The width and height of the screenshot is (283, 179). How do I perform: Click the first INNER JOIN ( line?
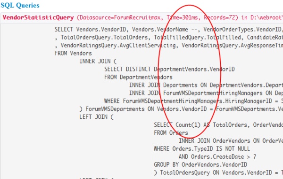pos(98,61)
